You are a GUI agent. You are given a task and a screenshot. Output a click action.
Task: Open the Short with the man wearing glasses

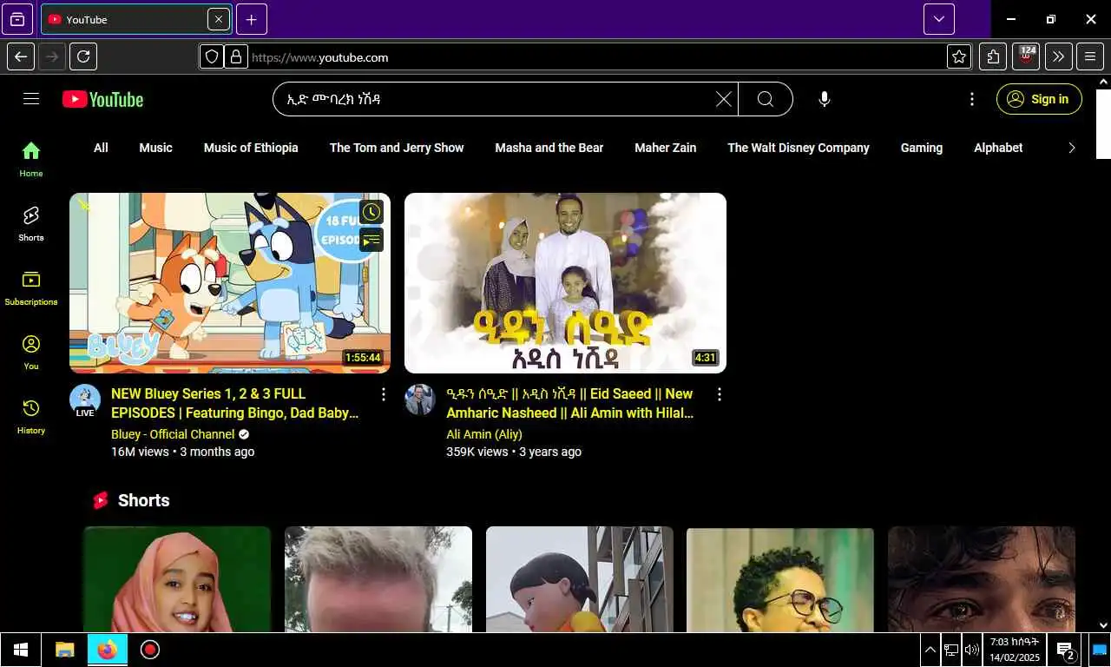coord(780,578)
